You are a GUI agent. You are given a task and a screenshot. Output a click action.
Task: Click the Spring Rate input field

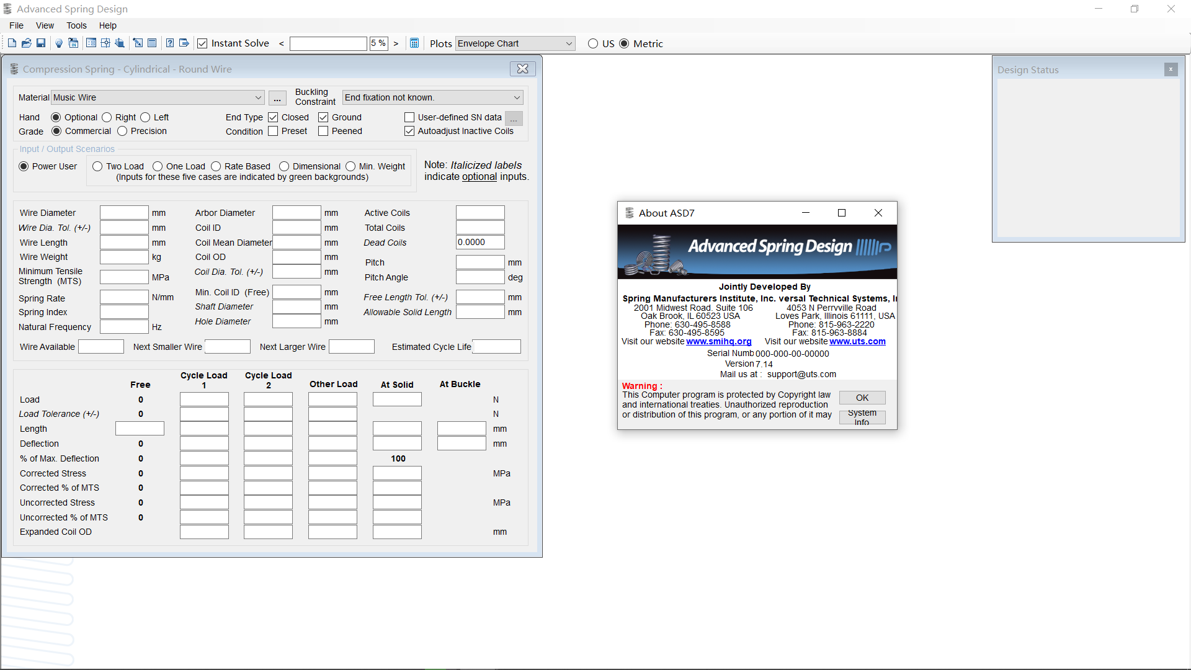124,297
